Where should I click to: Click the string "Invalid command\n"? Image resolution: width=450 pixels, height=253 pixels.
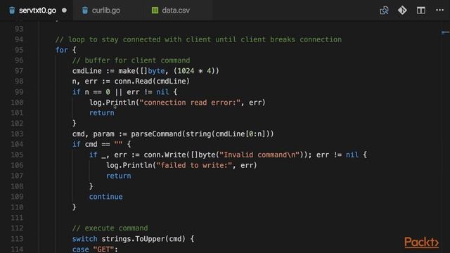pos(259,155)
